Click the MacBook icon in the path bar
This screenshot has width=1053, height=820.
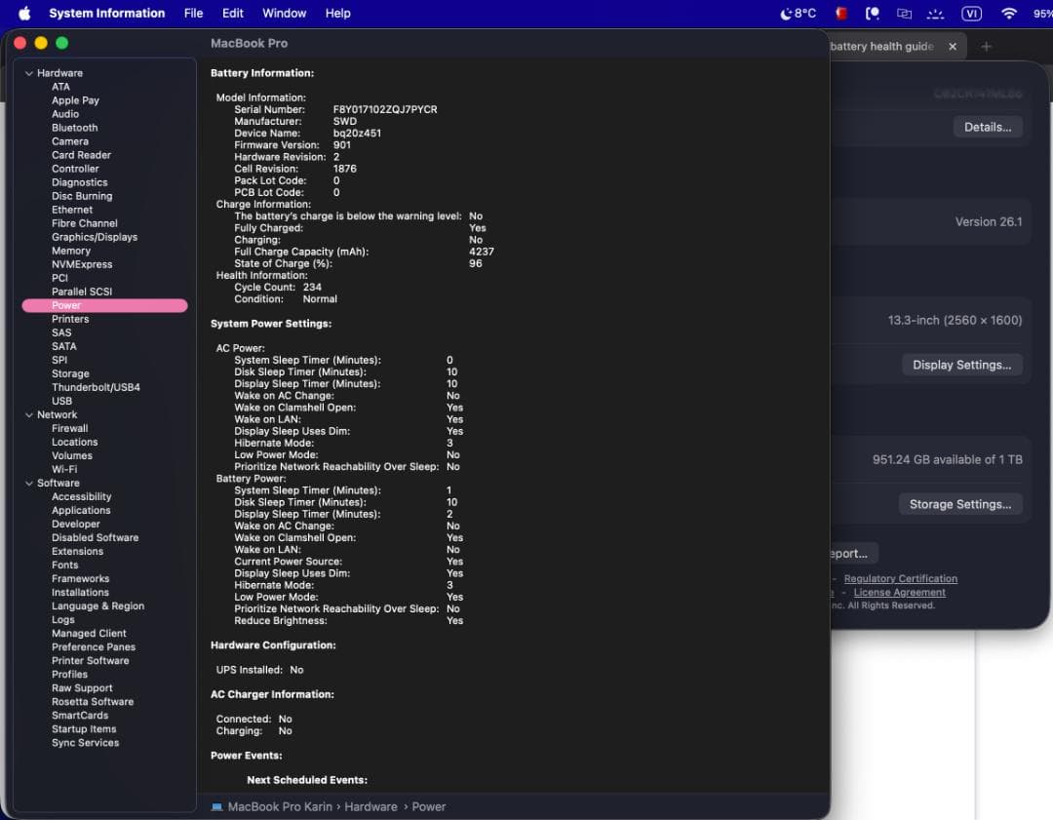point(217,807)
